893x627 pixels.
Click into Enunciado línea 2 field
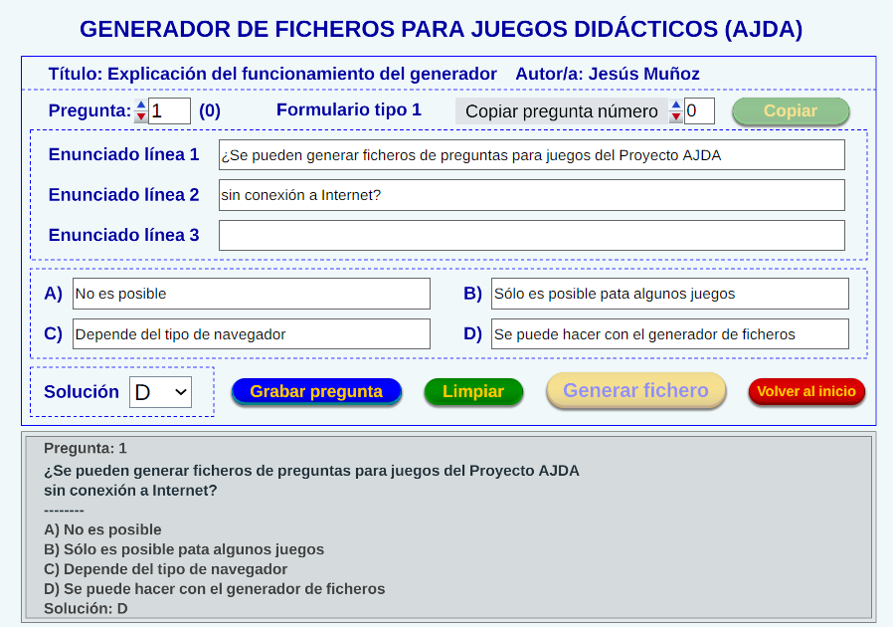pos(531,195)
